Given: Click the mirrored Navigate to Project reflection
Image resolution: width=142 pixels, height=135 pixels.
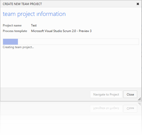Looking at the screenshot, I should (106, 109).
